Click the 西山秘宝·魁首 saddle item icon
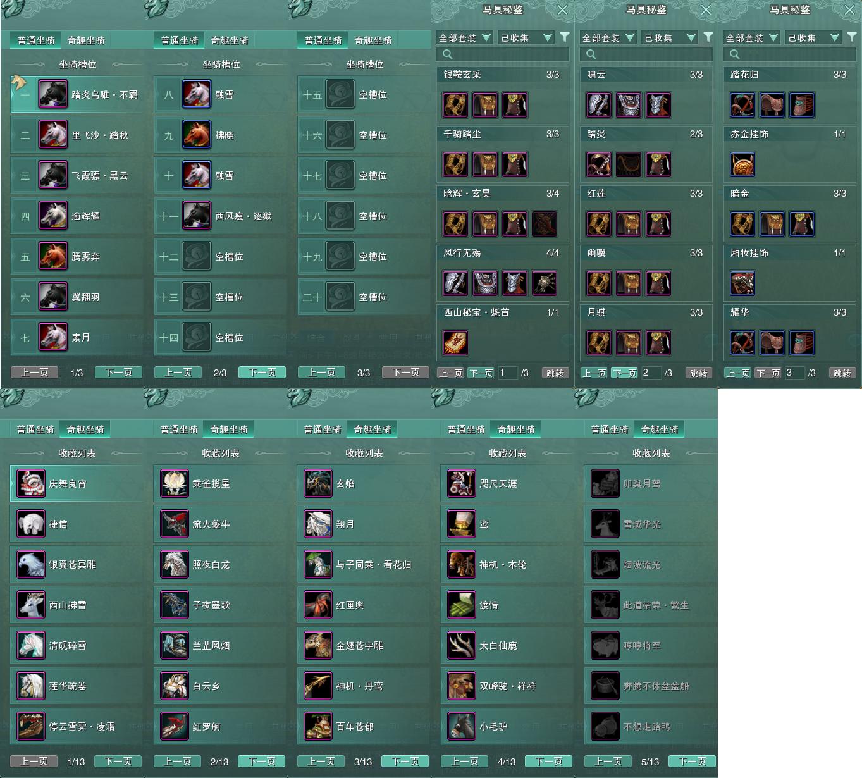The height and width of the screenshot is (778, 862). pos(455,343)
